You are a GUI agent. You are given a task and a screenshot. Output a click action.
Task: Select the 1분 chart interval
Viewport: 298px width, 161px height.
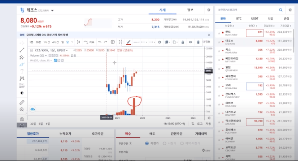(x=31, y=42)
